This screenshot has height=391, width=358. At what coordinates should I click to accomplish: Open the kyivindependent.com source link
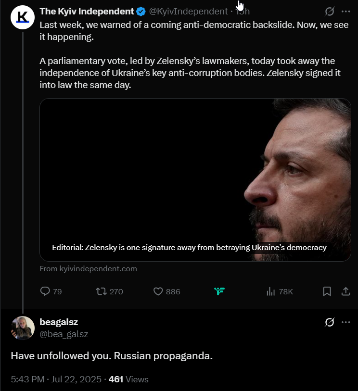point(89,268)
